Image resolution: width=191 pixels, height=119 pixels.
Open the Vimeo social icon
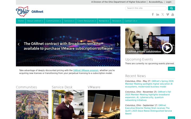pyautogui.click(x=168, y=15)
